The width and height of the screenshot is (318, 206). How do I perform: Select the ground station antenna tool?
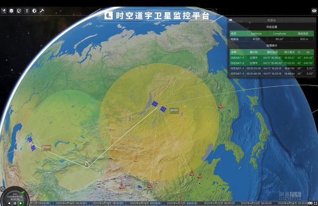click(x=26, y=11)
